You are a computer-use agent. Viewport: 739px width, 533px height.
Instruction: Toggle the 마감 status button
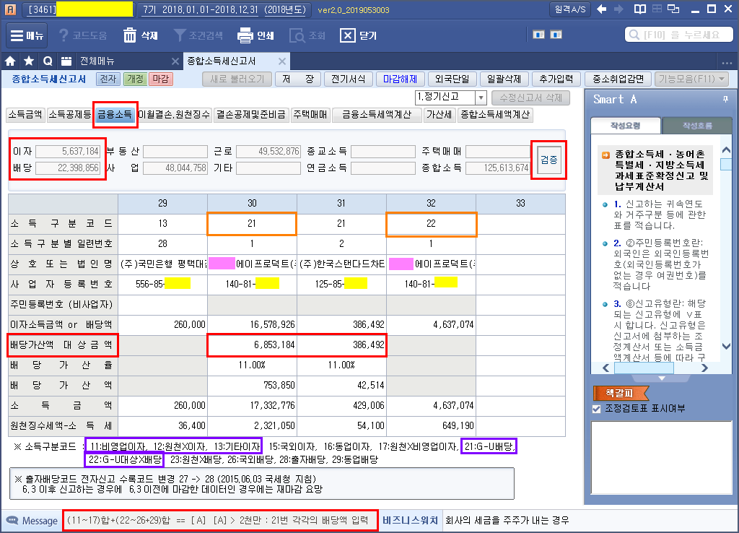coord(160,79)
